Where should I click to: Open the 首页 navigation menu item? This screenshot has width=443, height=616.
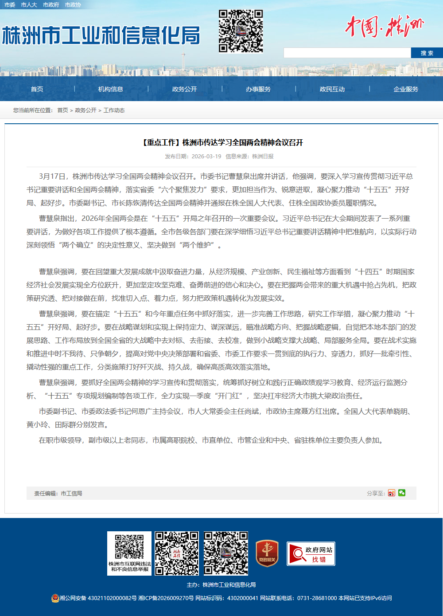pos(37,89)
